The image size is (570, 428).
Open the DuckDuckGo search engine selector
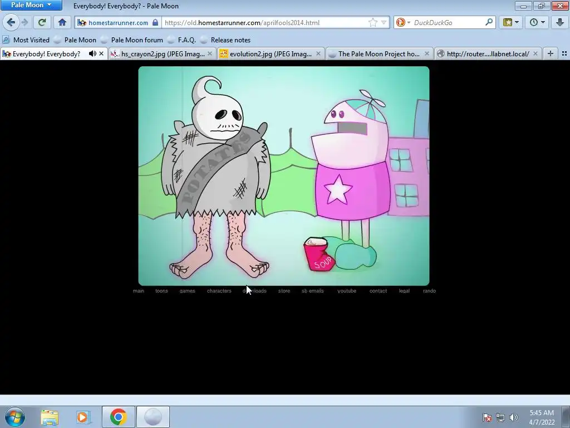click(403, 22)
